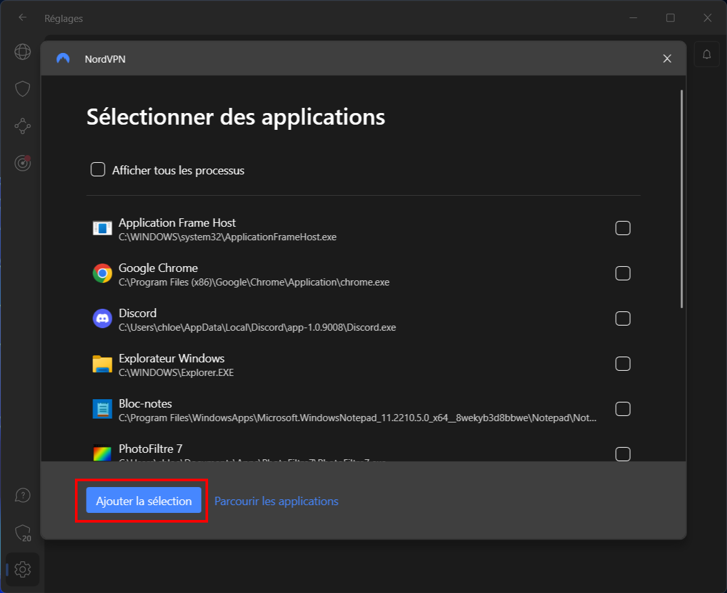Click the notification bell icon

pyautogui.click(x=706, y=54)
